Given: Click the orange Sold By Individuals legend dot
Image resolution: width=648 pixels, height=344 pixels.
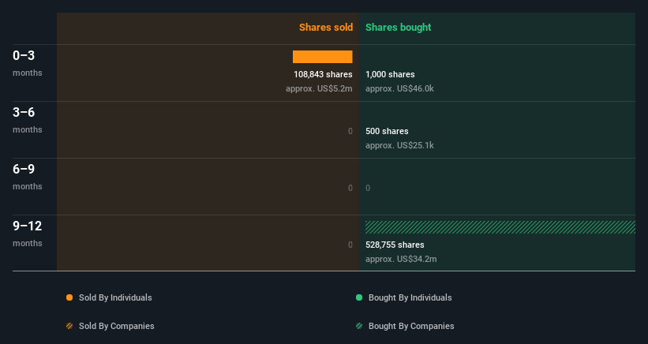Looking at the screenshot, I should click(69, 297).
